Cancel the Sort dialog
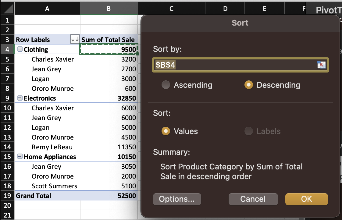The image size is (342, 220). click(253, 199)
